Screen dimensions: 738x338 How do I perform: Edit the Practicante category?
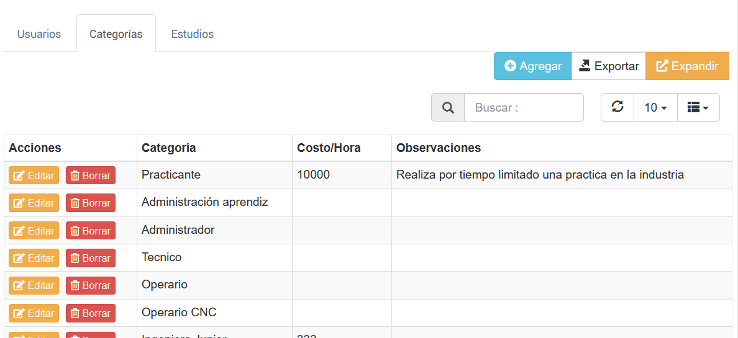pos(34,176)
